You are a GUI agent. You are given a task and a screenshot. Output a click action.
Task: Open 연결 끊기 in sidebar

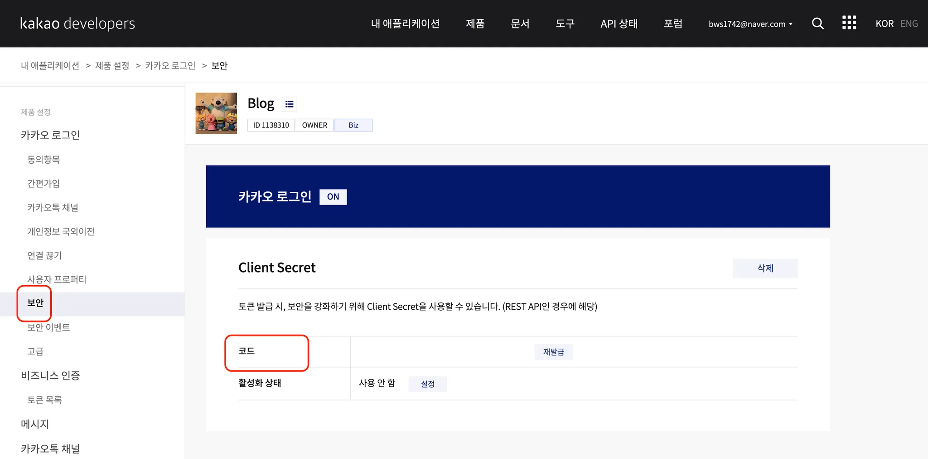(44, 256)
